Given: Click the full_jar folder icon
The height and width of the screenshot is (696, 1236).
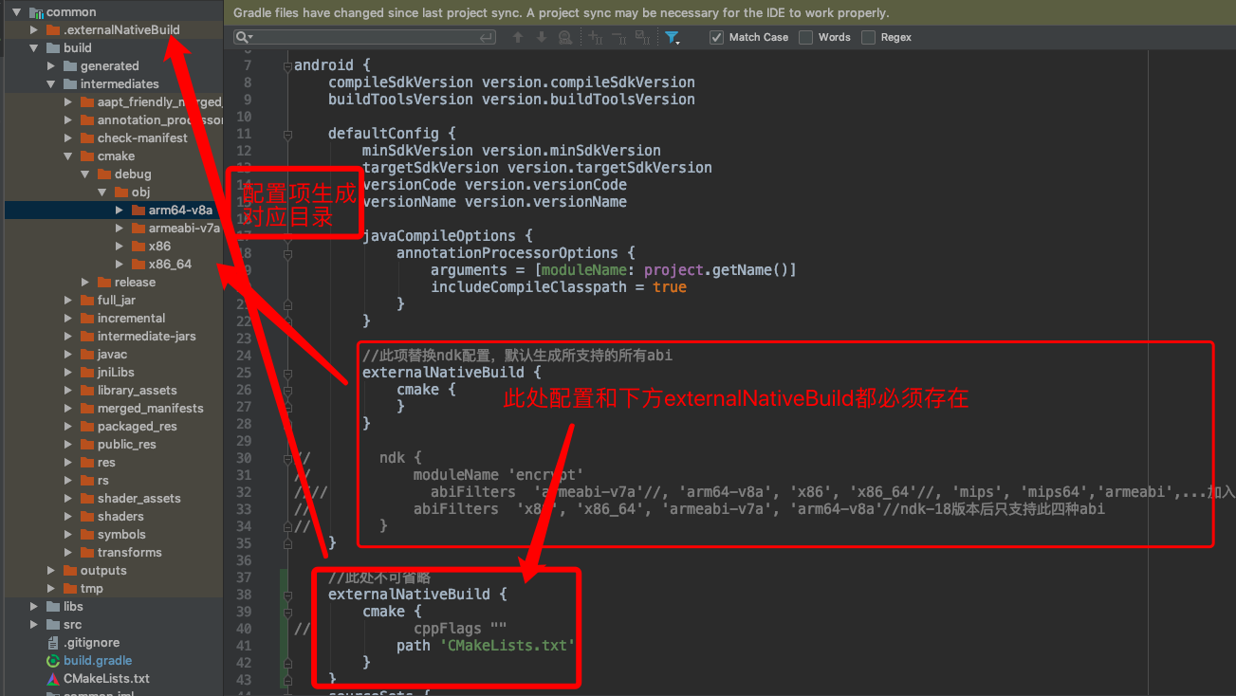Looking at the screenshot, I should [86, 300].
